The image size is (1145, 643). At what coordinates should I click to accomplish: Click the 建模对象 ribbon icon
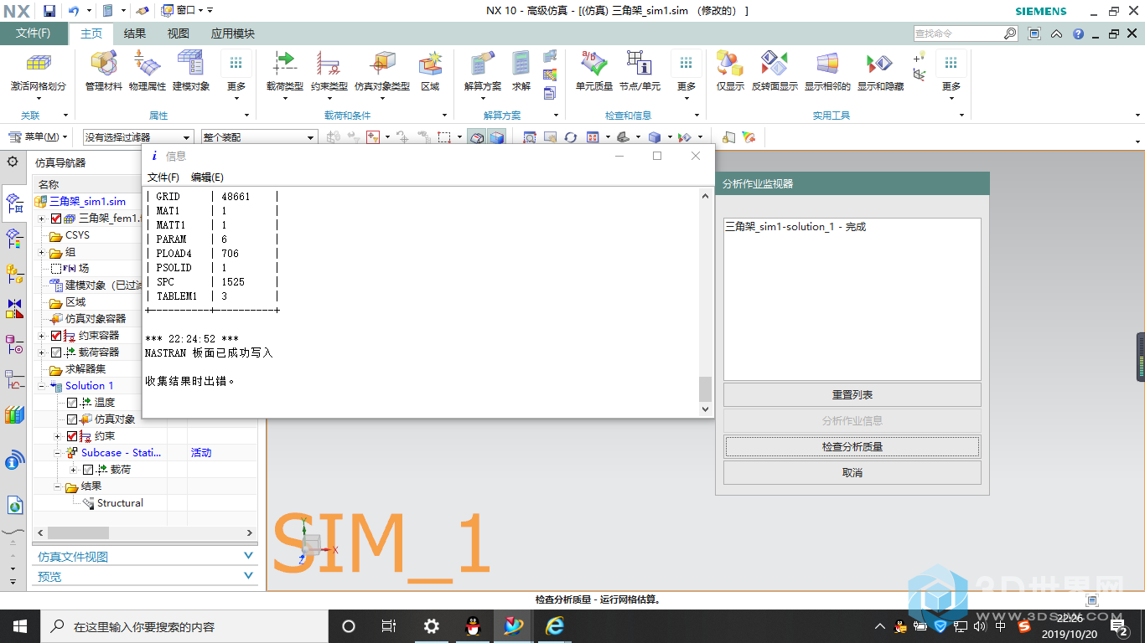[190, 64]
